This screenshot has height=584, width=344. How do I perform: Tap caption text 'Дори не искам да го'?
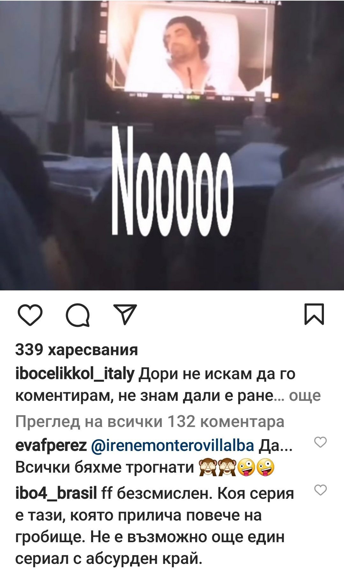[x=217, y=374]
